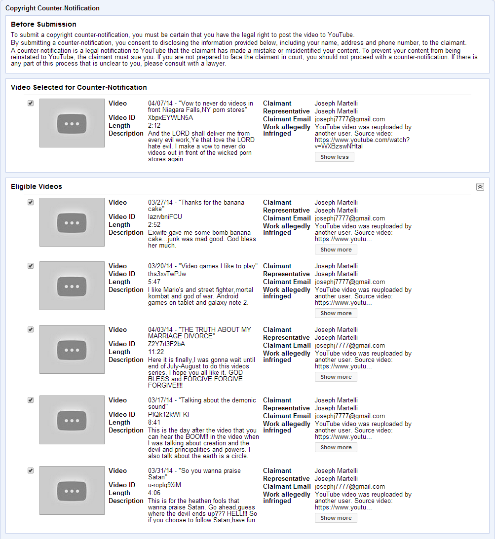
Task: Show more for the banana cake video claim
Action: point(336,250)
